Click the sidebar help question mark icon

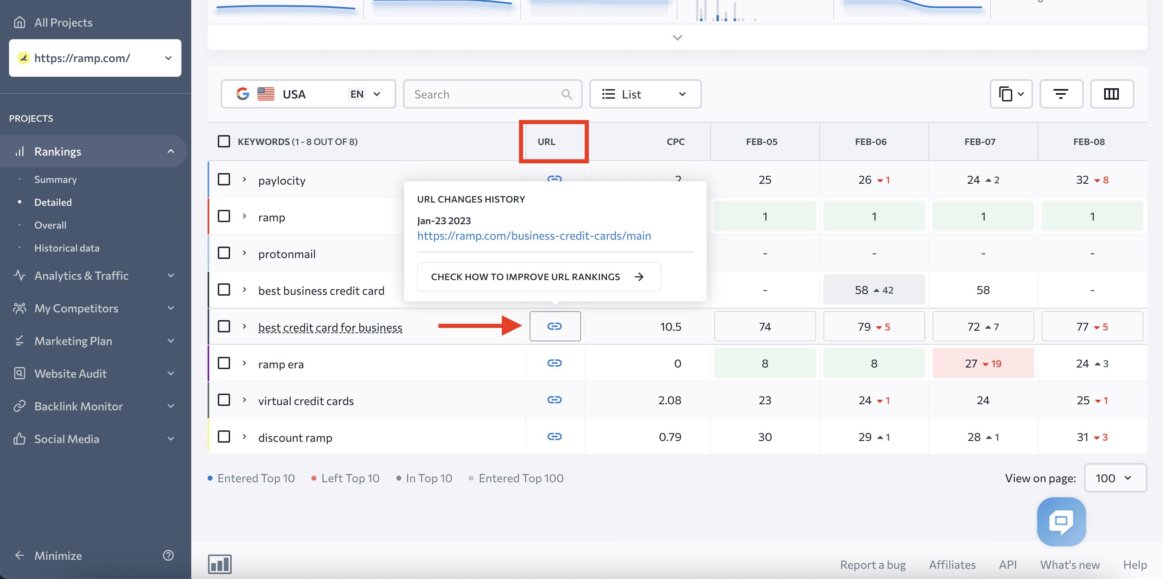coord(168,555)
